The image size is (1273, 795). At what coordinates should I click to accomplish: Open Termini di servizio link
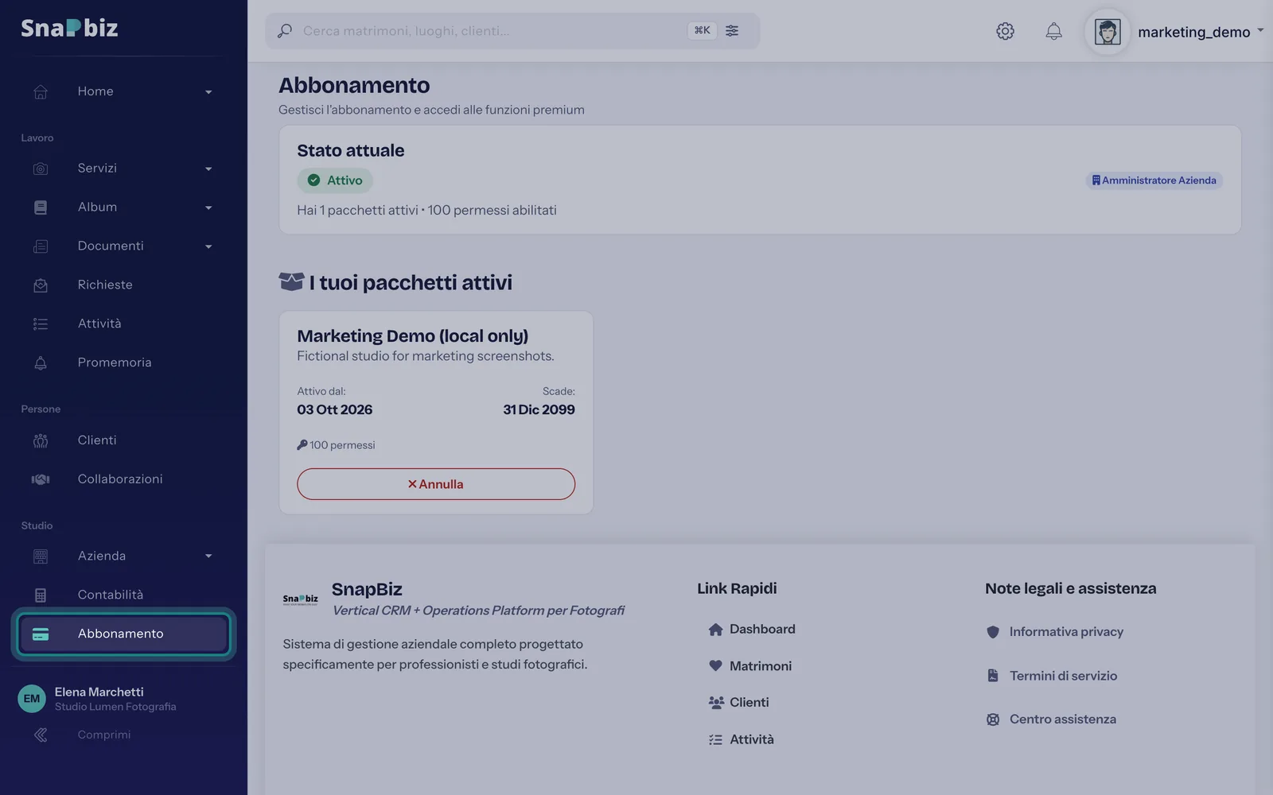pos(1052,676)
